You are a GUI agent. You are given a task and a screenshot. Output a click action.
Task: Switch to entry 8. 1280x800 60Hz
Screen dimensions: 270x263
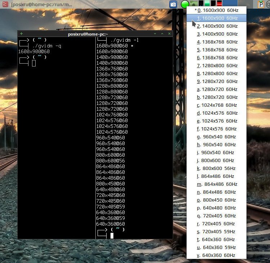click(x=216, y=73)
